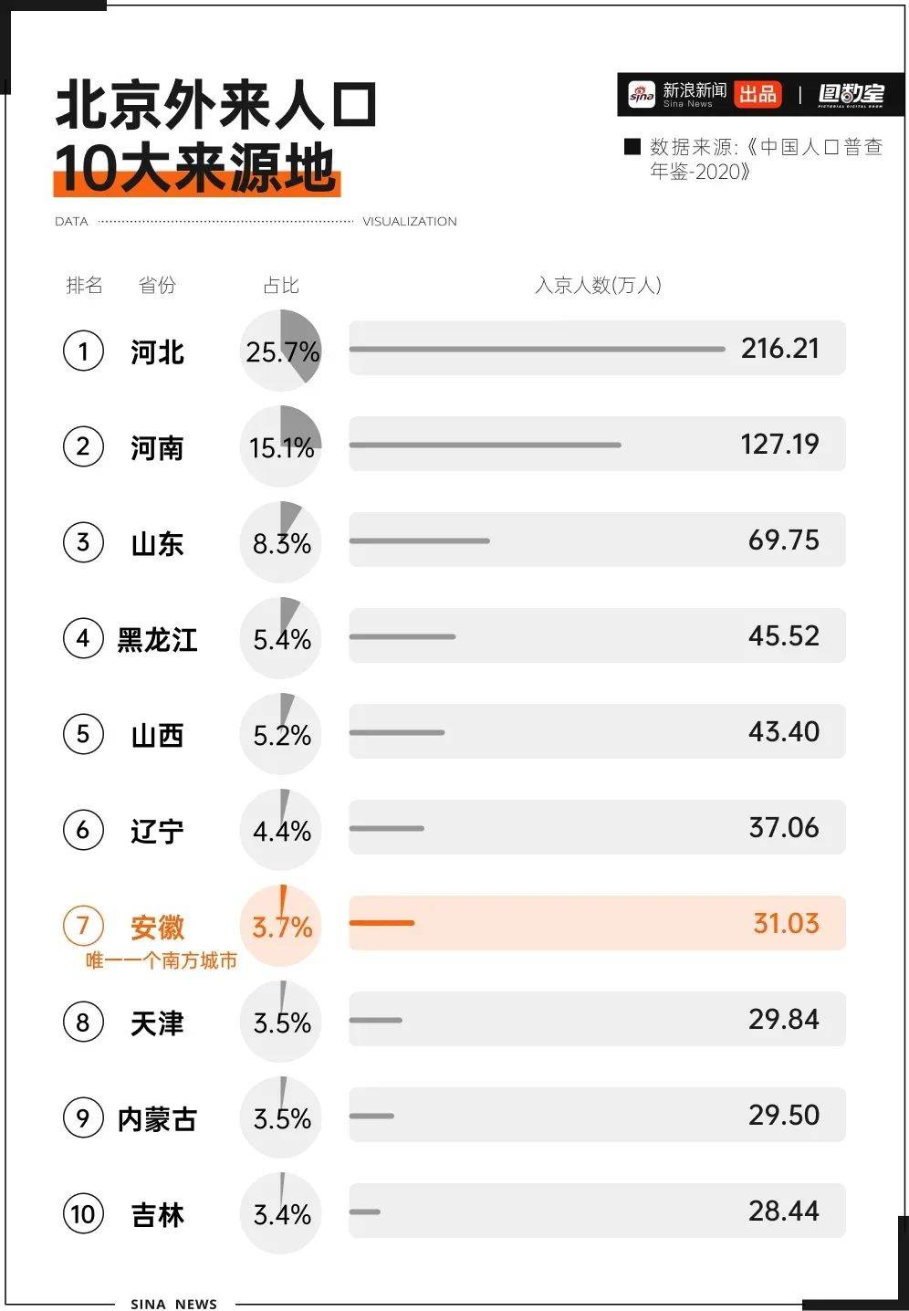Click the 占比 column header
Screen dimensions: 909x1311
click(281, 286)
